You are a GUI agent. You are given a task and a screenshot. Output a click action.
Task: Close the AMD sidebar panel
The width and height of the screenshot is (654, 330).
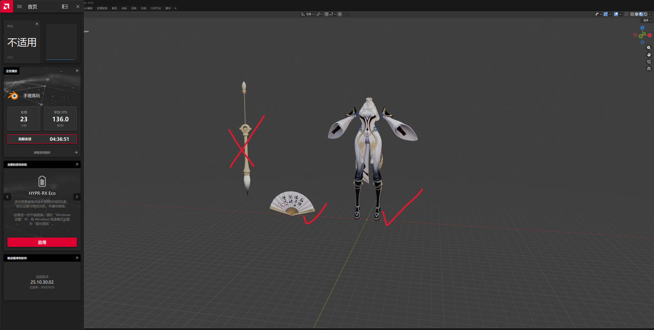(78, 7)
